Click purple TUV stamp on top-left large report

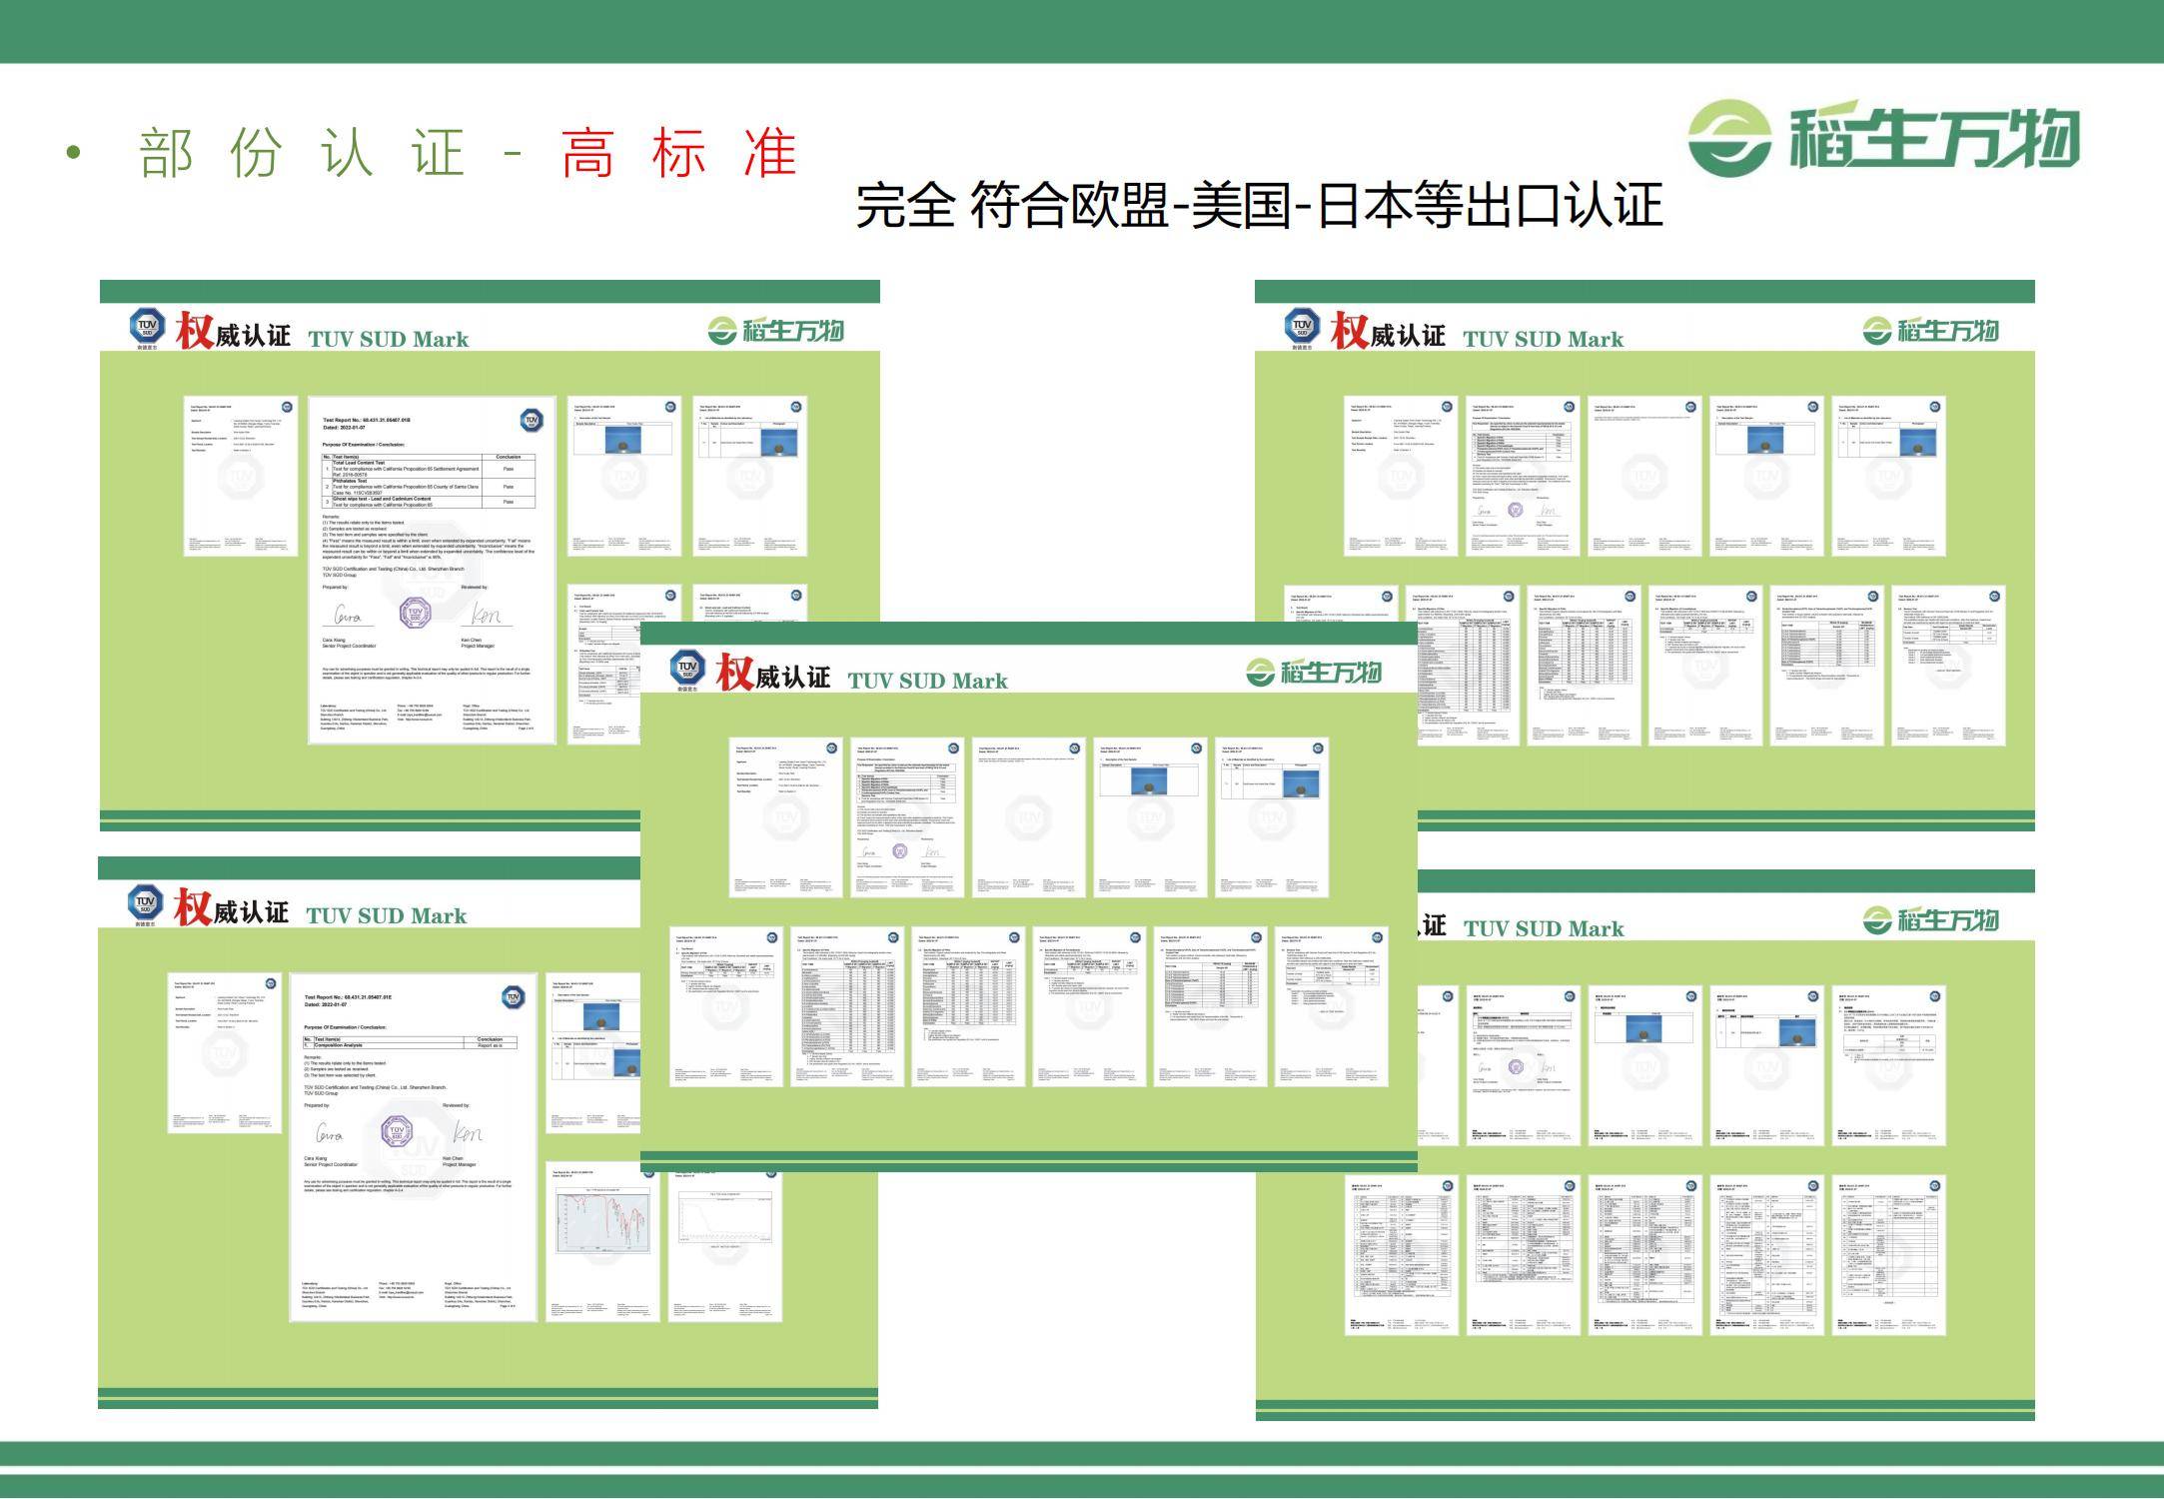[415, 611]
